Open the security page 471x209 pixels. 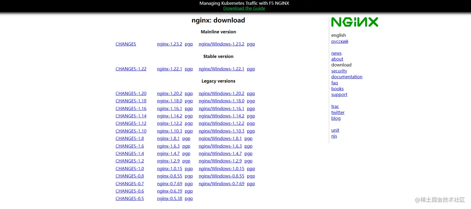[x=339, y=71]
